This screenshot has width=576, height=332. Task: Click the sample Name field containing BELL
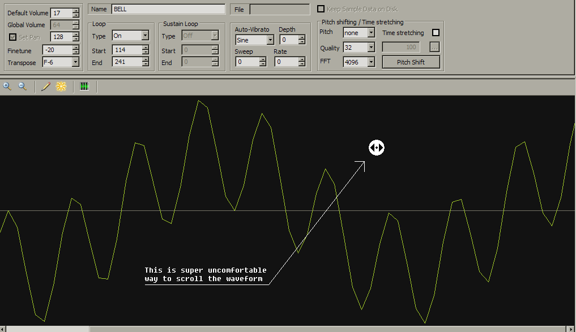click(168, 9)
